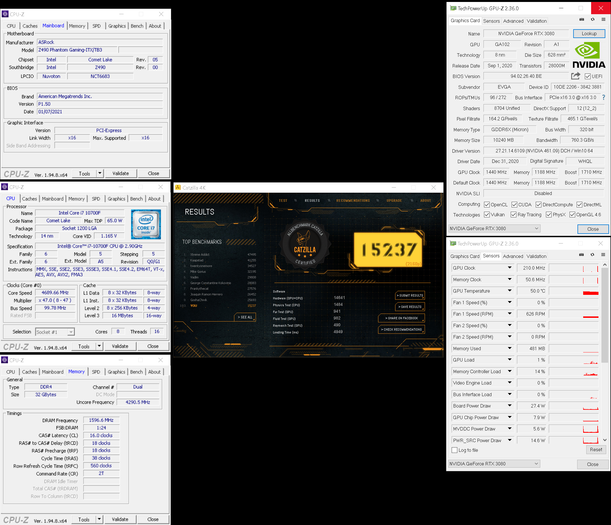This screenshot has width=611, height=525.
Task: Expand the GPU Temperature sensor dropdown
Action: (510, 291)
